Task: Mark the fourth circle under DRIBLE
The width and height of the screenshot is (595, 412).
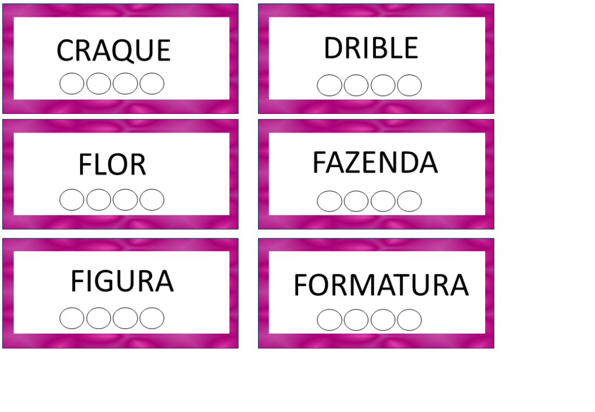Action: [x=409, y=85]
